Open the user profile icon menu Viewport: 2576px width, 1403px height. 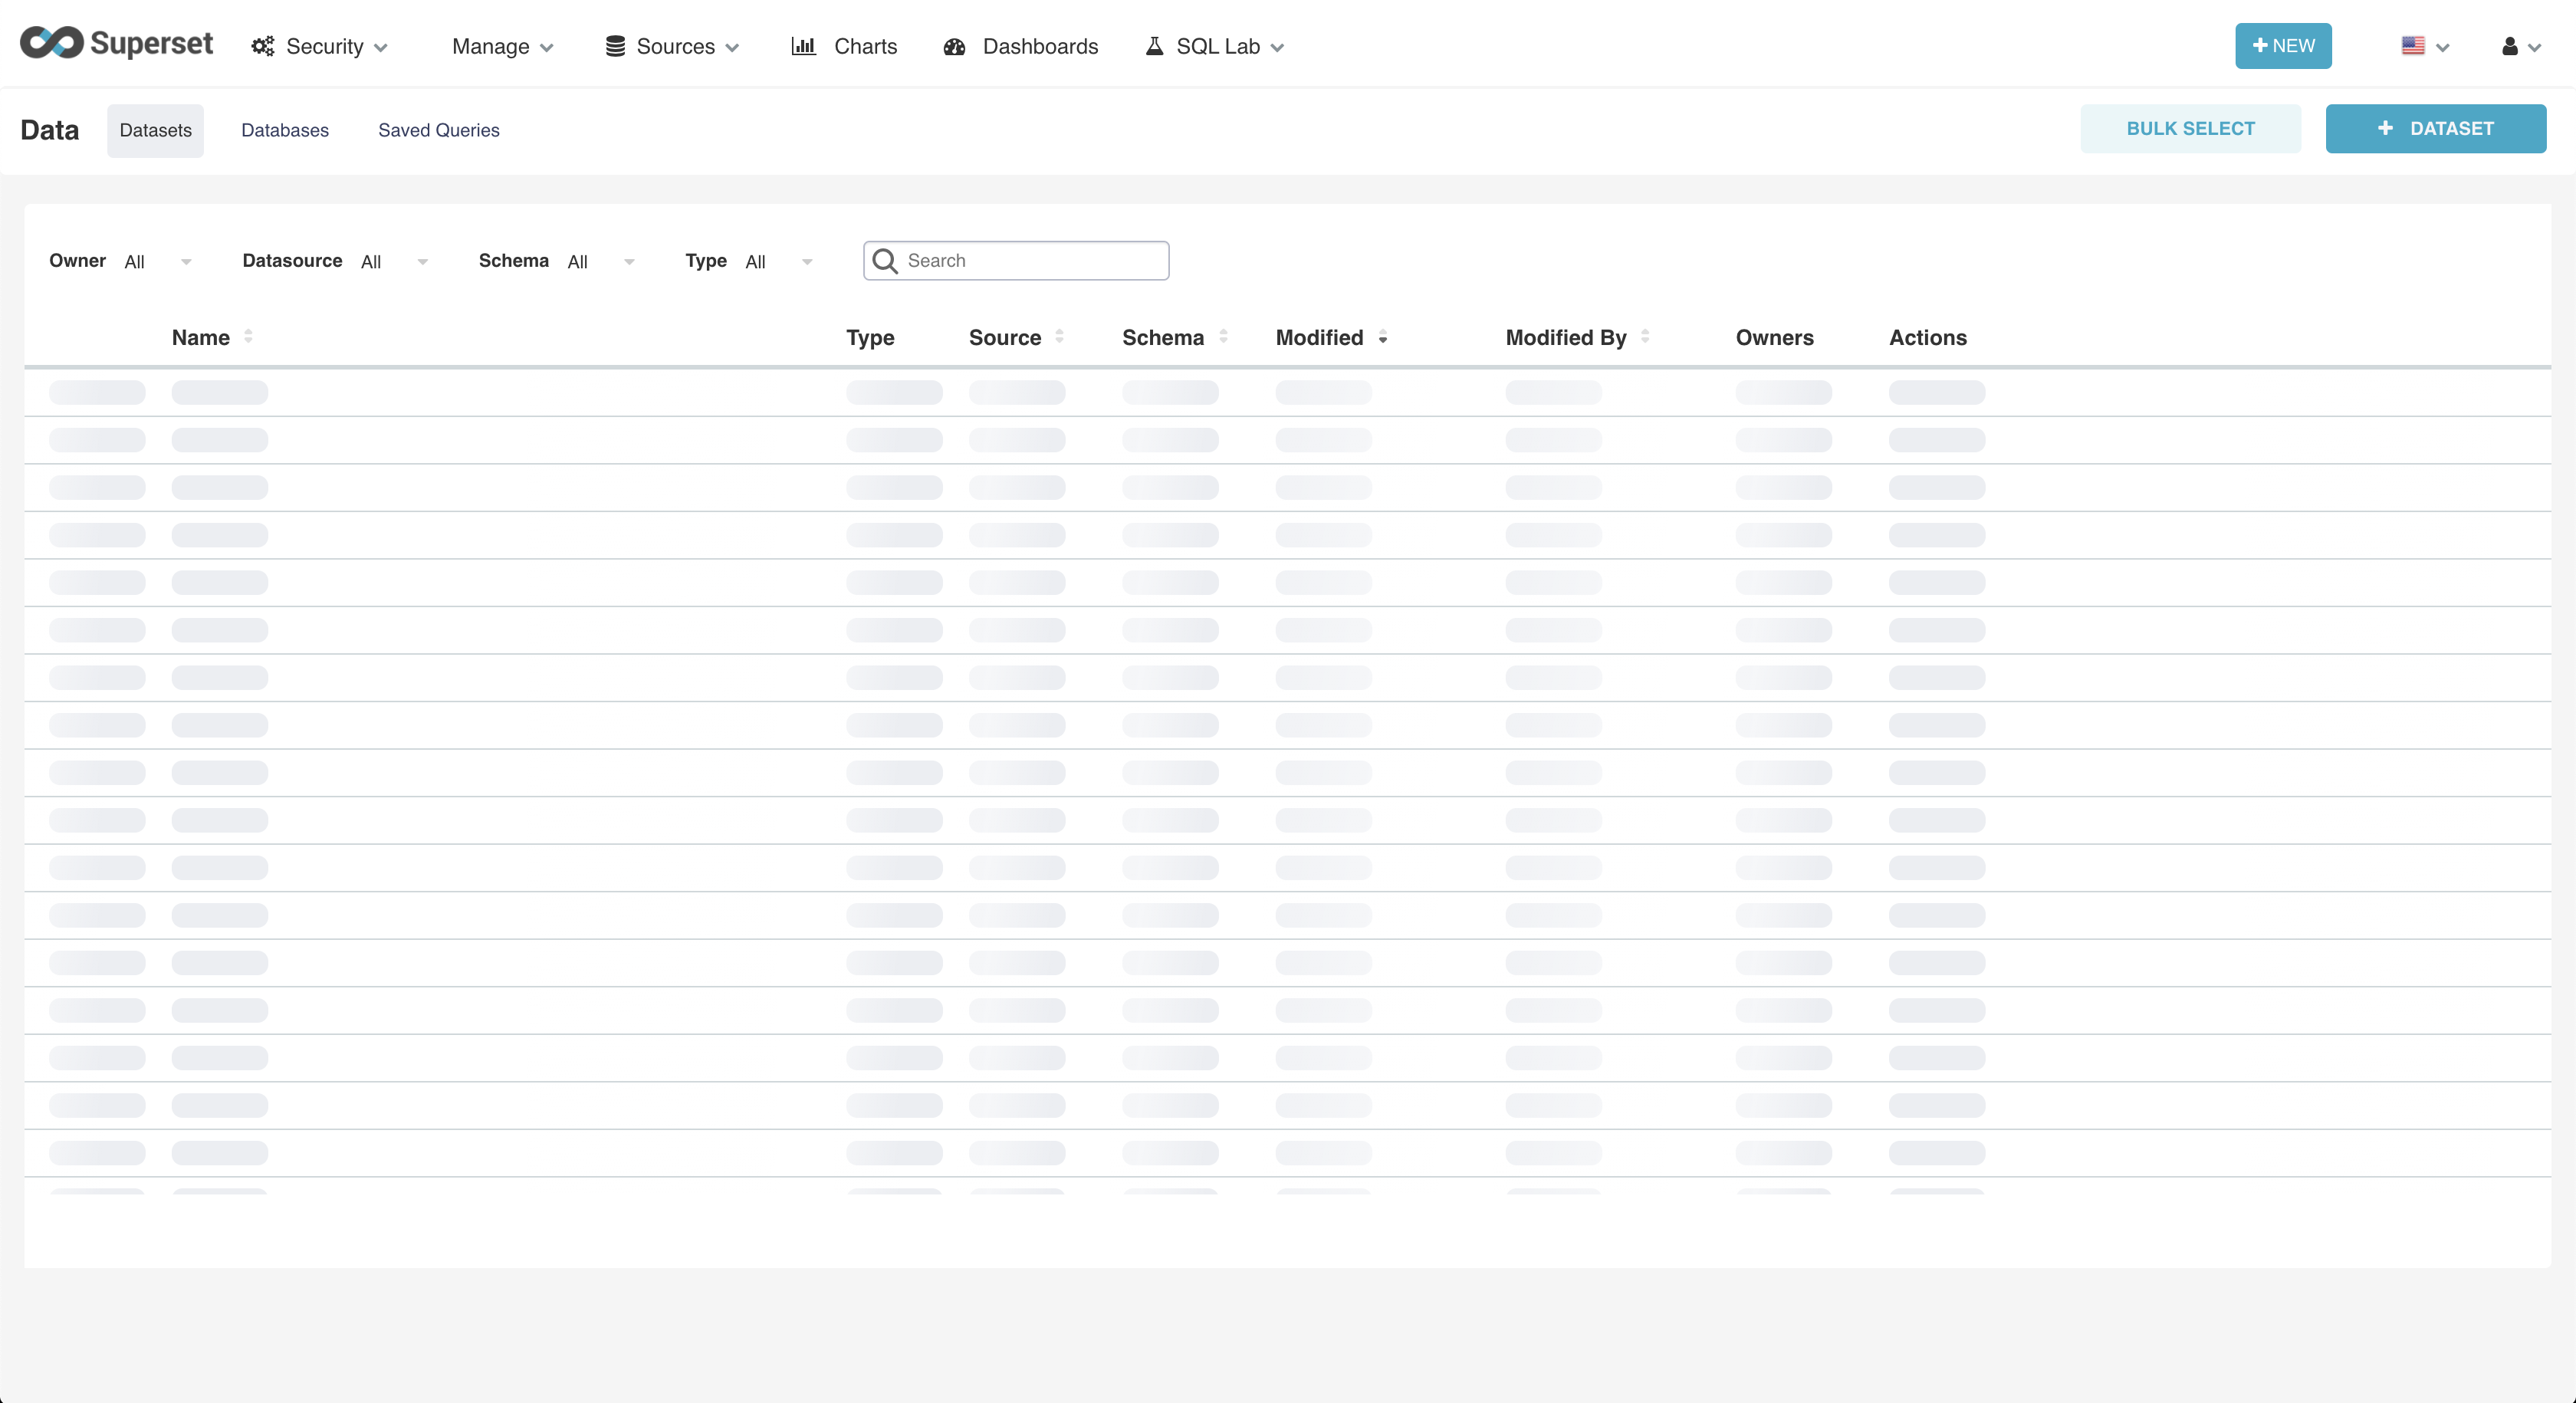[2510, 46]
